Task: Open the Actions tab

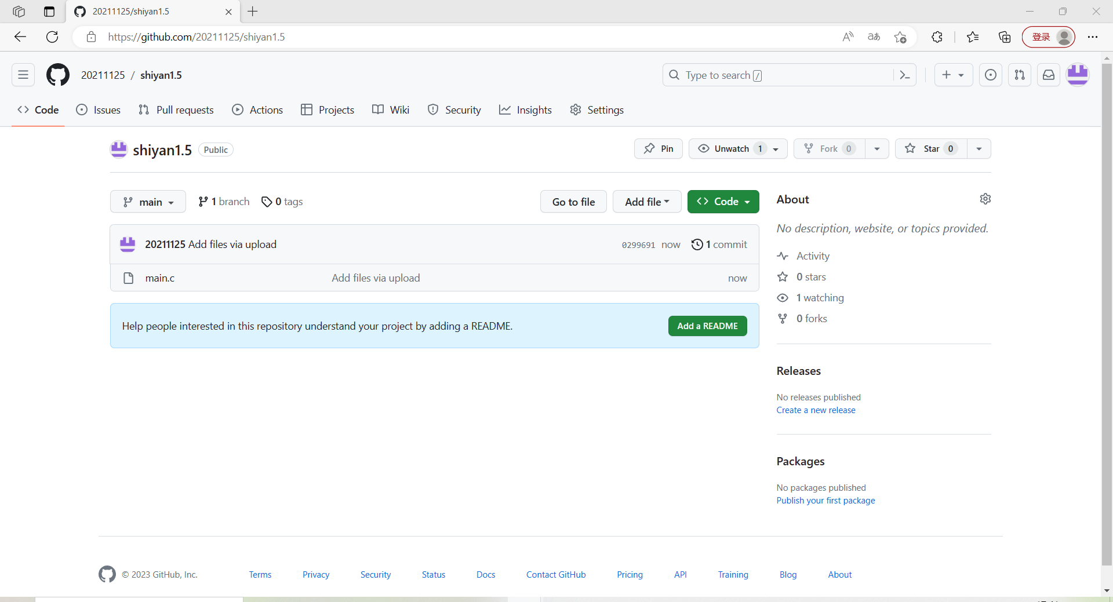Action: point(257,110)
